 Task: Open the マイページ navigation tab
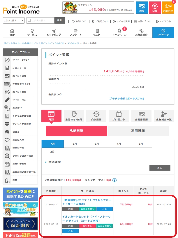[x=163, y=32]
